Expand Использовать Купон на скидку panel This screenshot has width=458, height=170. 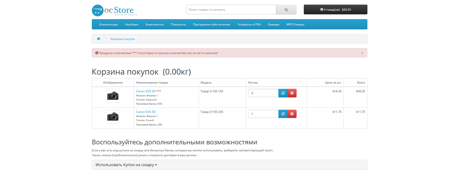click(x=126, y=165)
